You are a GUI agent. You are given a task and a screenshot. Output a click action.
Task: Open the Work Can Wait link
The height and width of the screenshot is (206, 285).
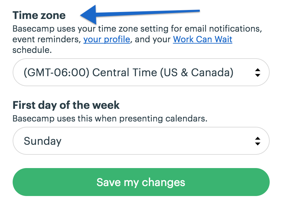(202, 39)
